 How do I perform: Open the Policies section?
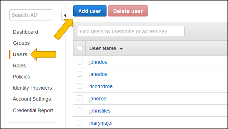pyautogui.click(x=22, y=77)
